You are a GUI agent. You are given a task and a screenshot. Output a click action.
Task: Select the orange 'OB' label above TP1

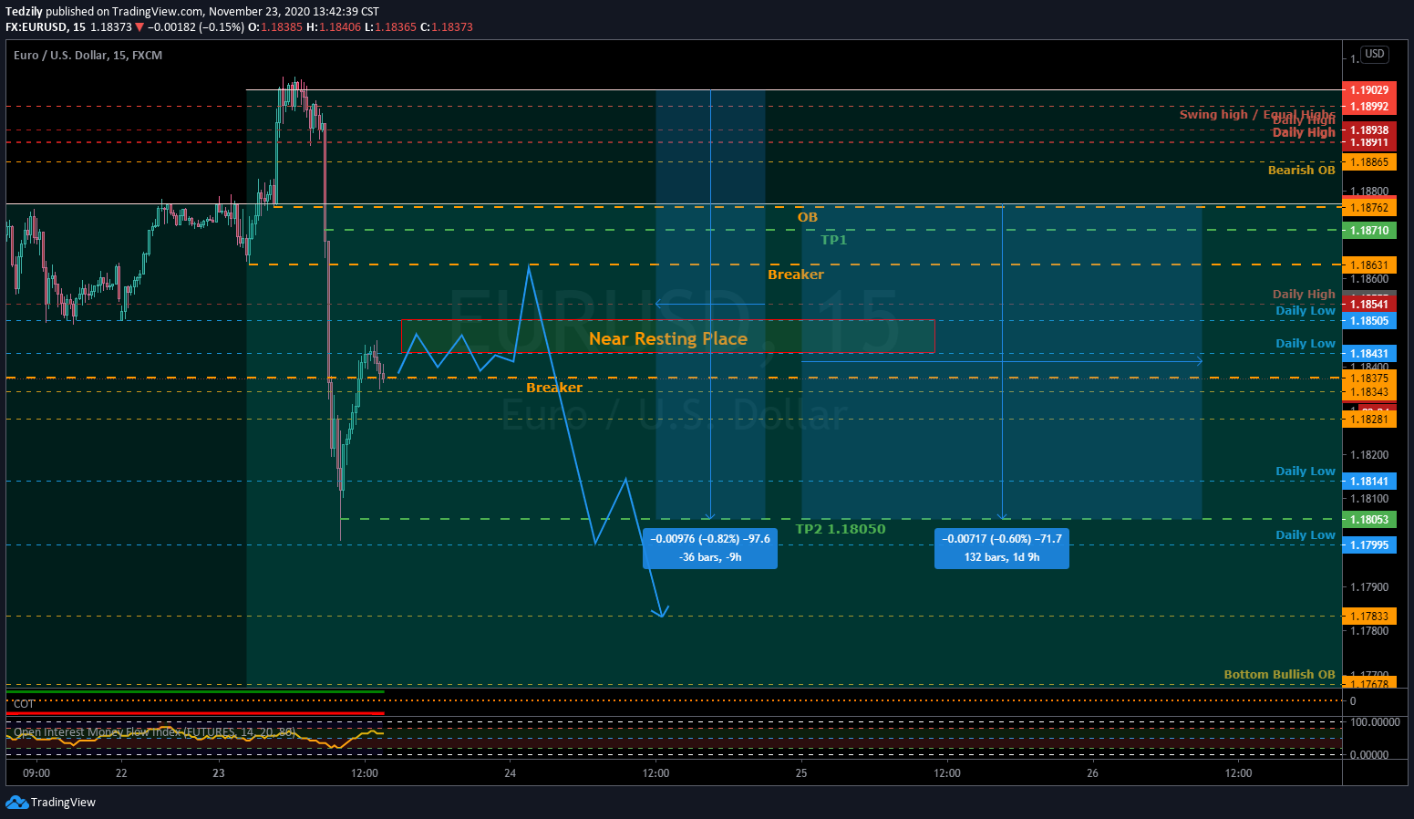coord(808,217)
